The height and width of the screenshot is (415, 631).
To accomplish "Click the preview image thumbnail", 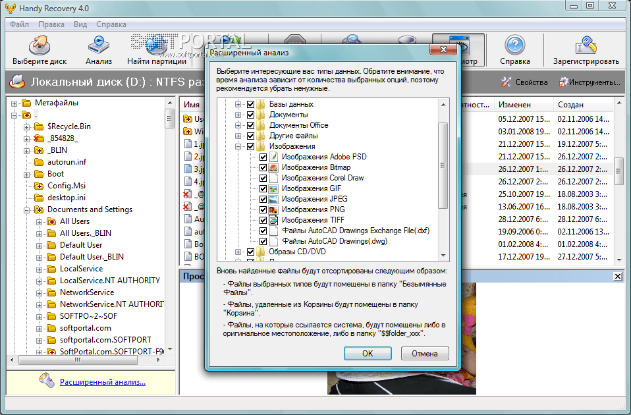I will coord(401,339).
